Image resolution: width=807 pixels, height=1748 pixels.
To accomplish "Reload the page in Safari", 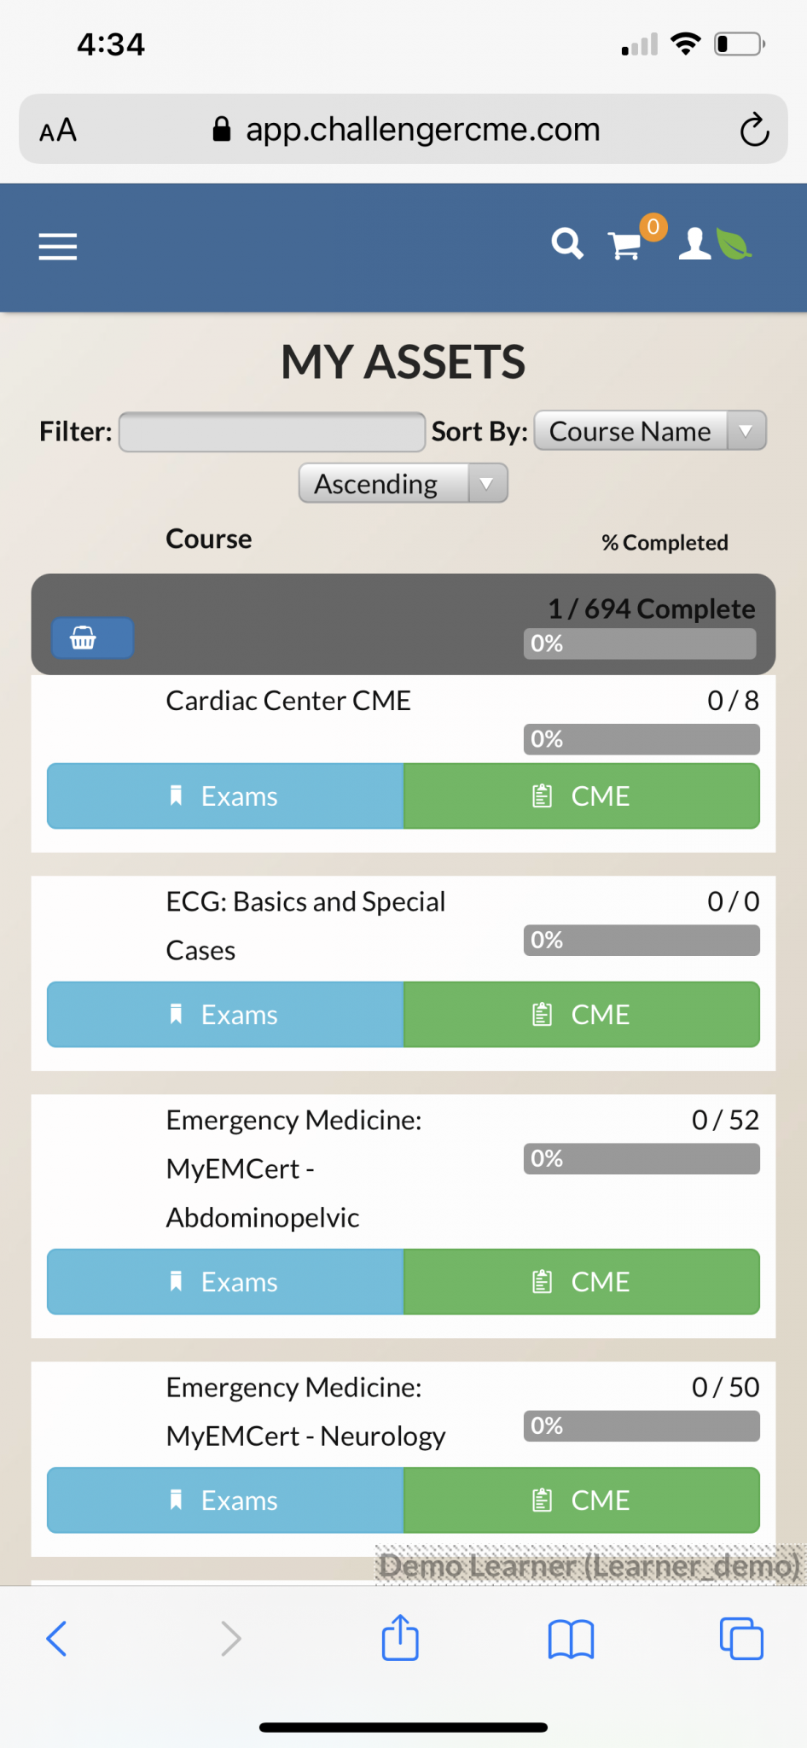I will click(x=754, y=131).
